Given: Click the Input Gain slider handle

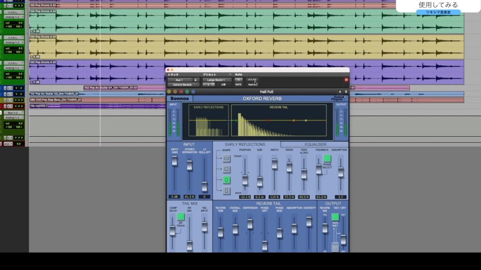Looking at the screenshot, I should 175,161.
